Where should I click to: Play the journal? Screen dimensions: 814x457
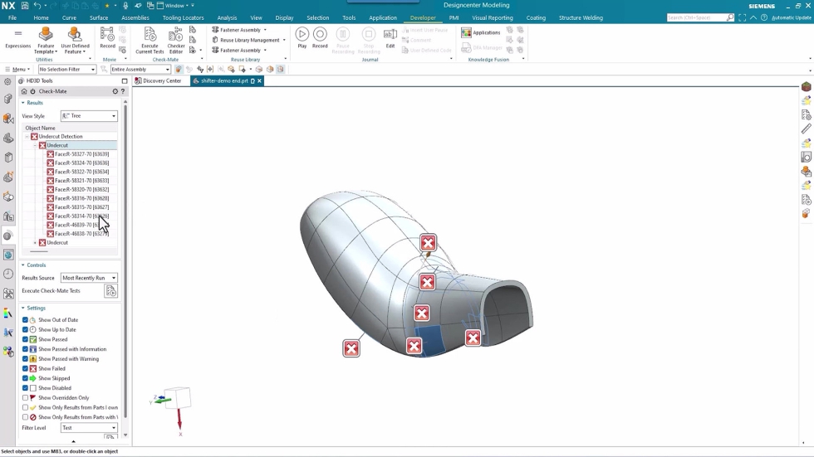coord(302,37)
